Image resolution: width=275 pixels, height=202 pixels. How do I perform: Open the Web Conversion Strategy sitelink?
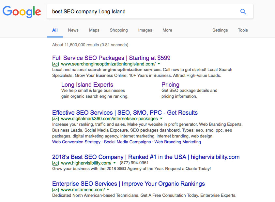point(76,142)
